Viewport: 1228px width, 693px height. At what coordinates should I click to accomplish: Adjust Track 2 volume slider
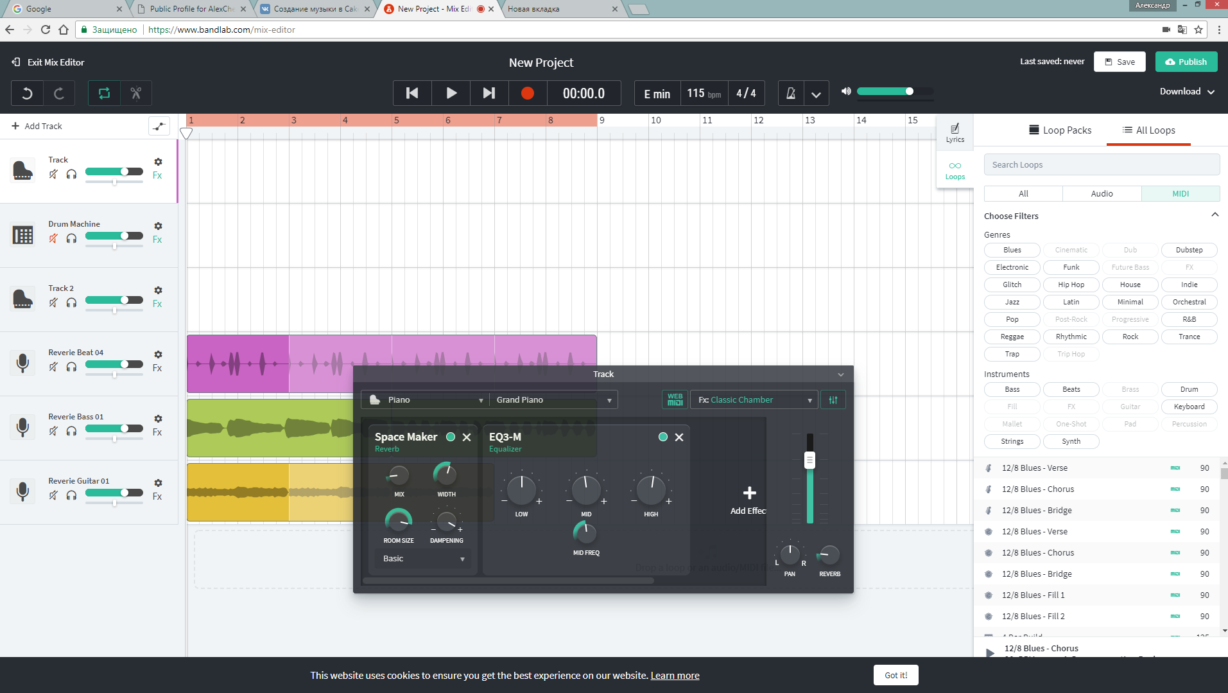(x=114, y=300)
